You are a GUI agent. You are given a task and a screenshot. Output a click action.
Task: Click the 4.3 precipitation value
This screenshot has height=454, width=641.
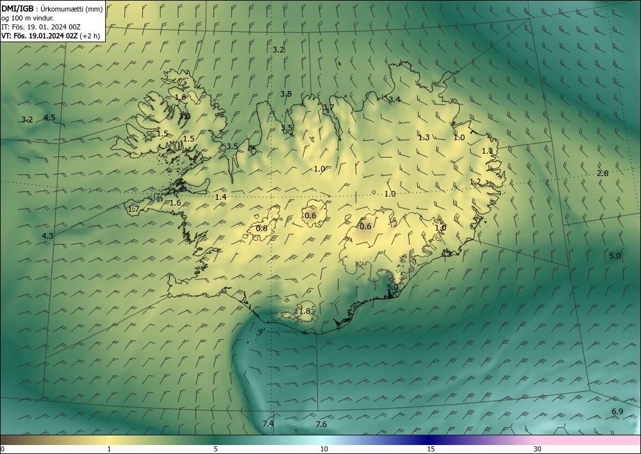coord(47,236)
